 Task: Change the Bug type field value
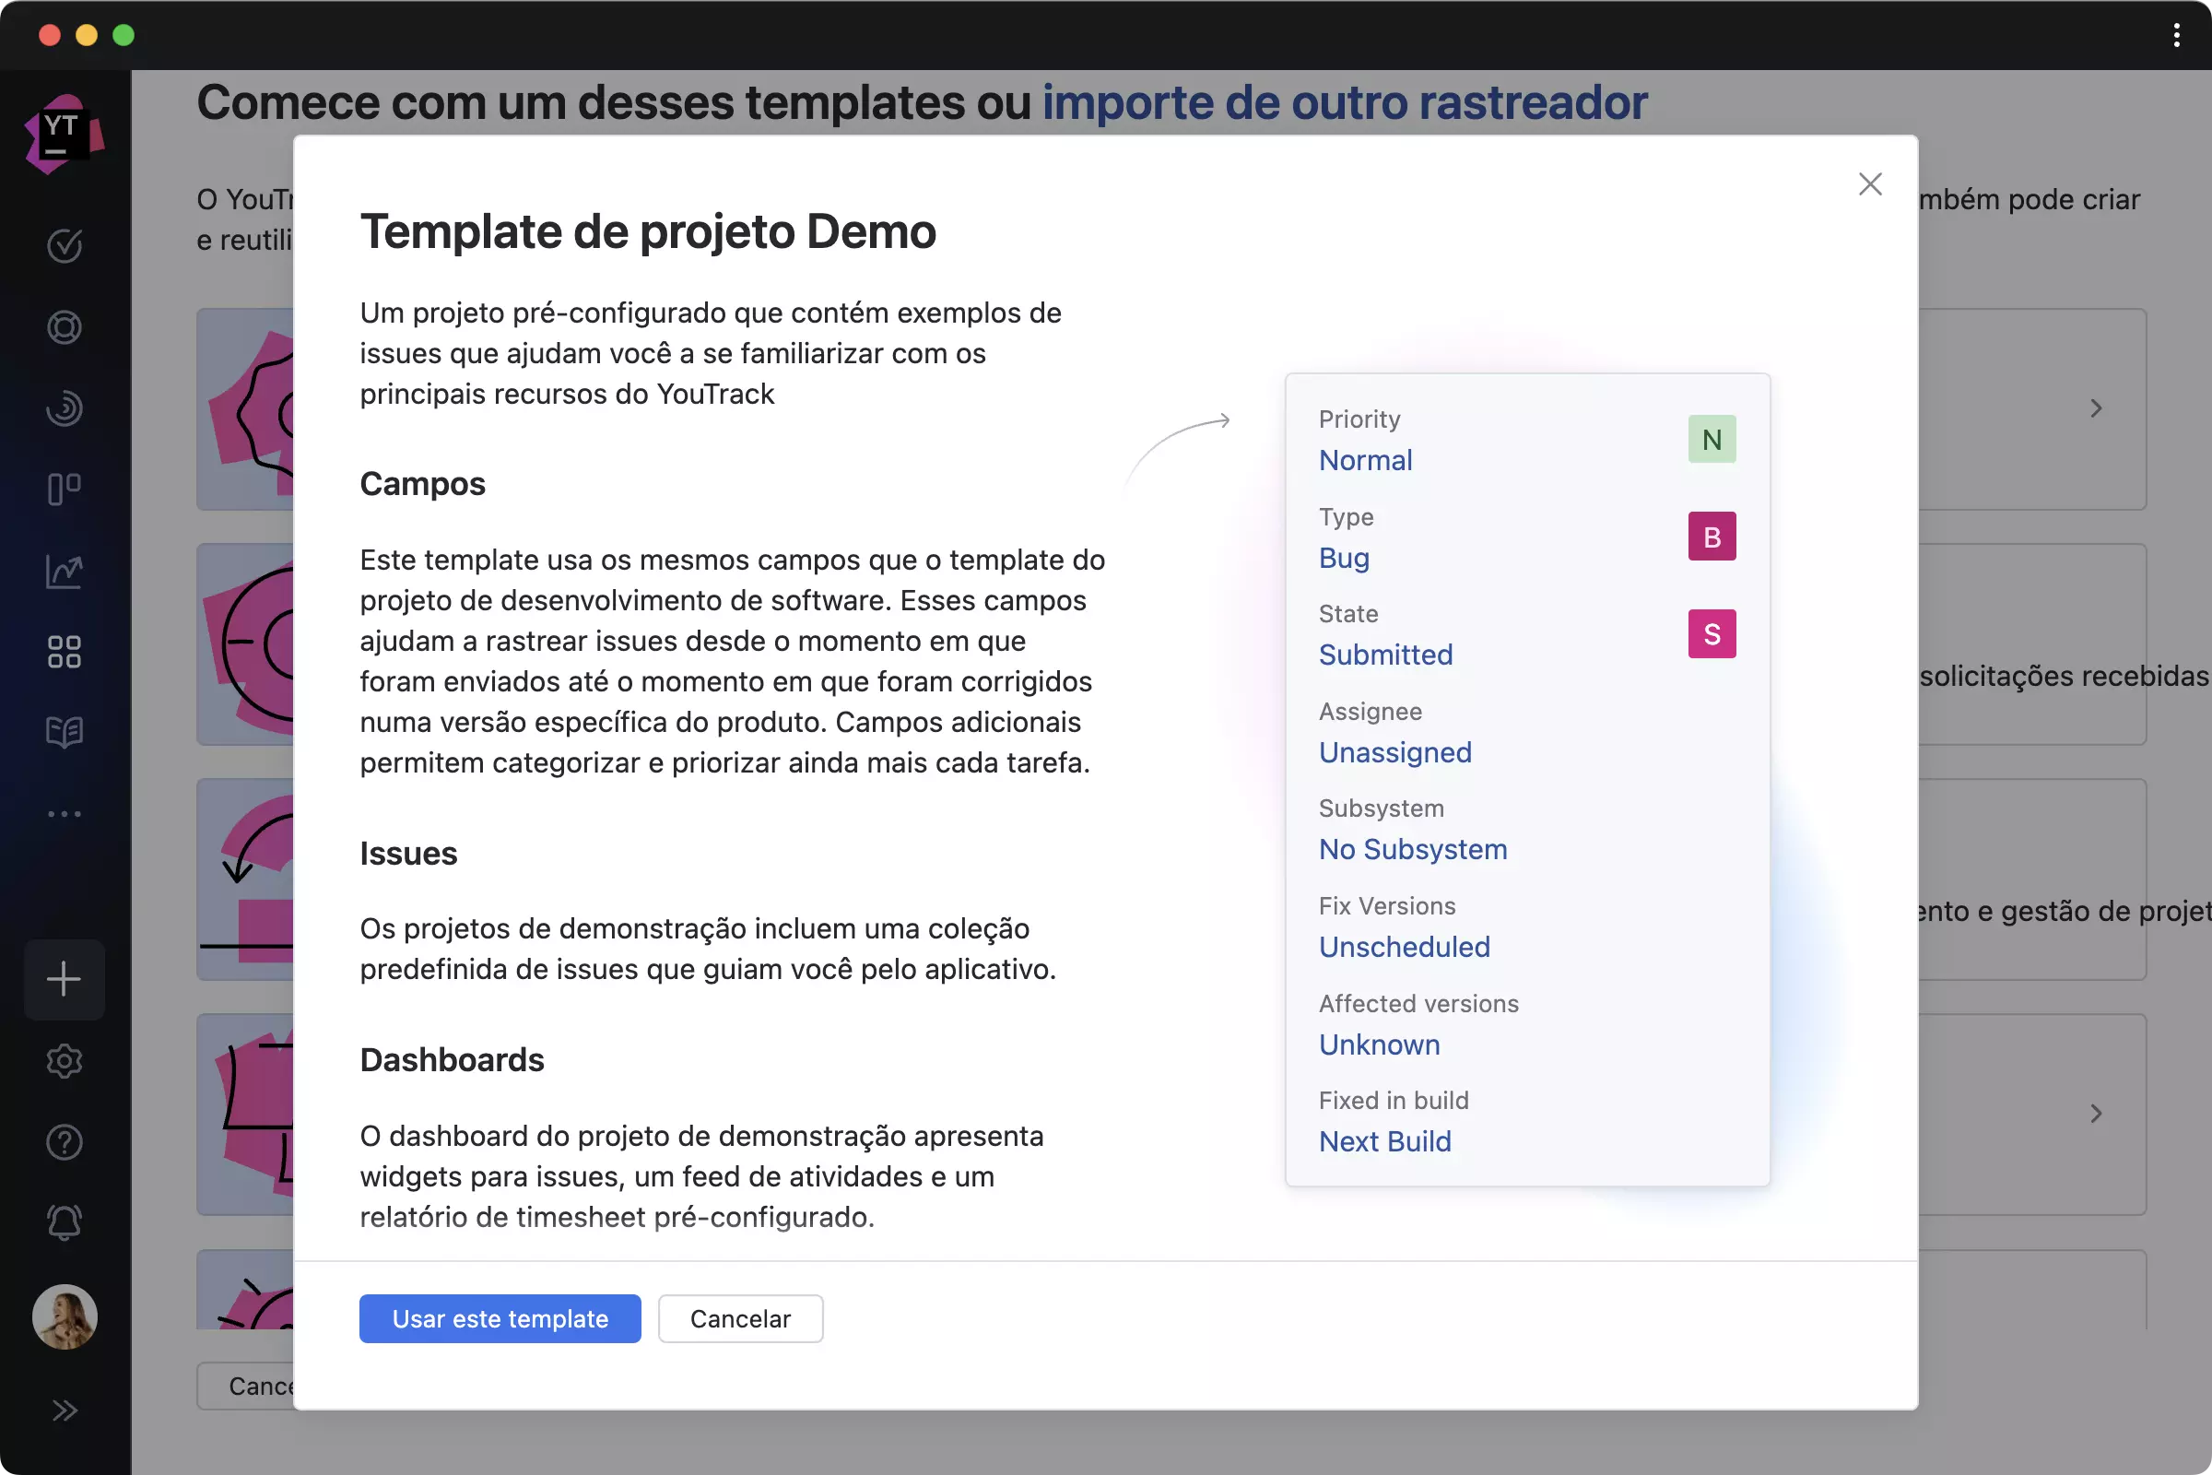1343,558
